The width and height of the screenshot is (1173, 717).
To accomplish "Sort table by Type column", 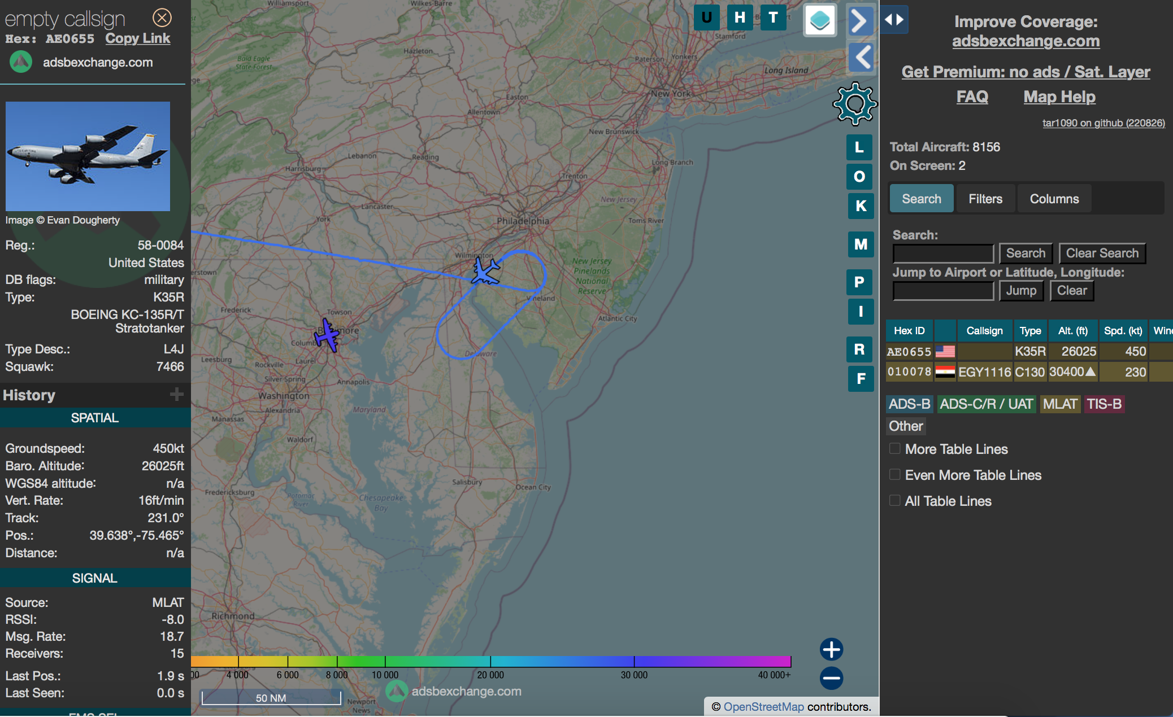I will [x=1030, y=331].
